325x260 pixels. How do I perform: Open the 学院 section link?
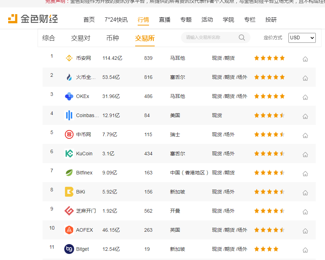[x=228, y=20]
